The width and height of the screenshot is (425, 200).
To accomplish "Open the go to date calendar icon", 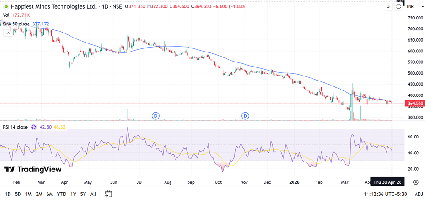I will 109,194.
